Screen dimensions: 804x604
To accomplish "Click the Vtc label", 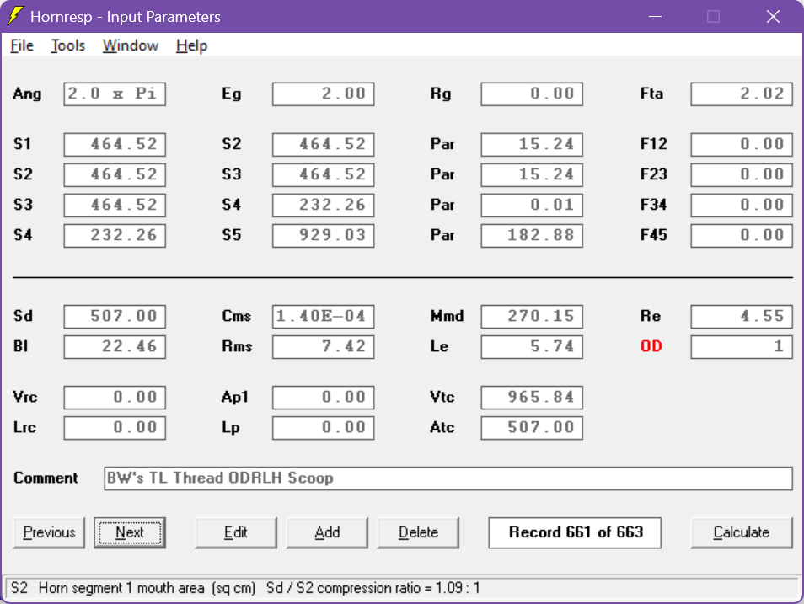I will pyautogui.click(x=442, y=397).
